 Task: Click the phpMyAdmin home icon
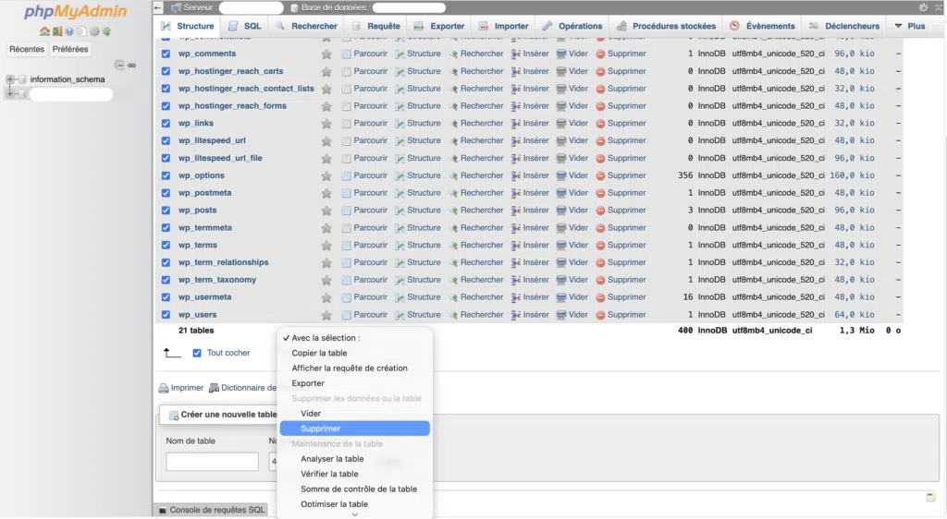(44, 31)
